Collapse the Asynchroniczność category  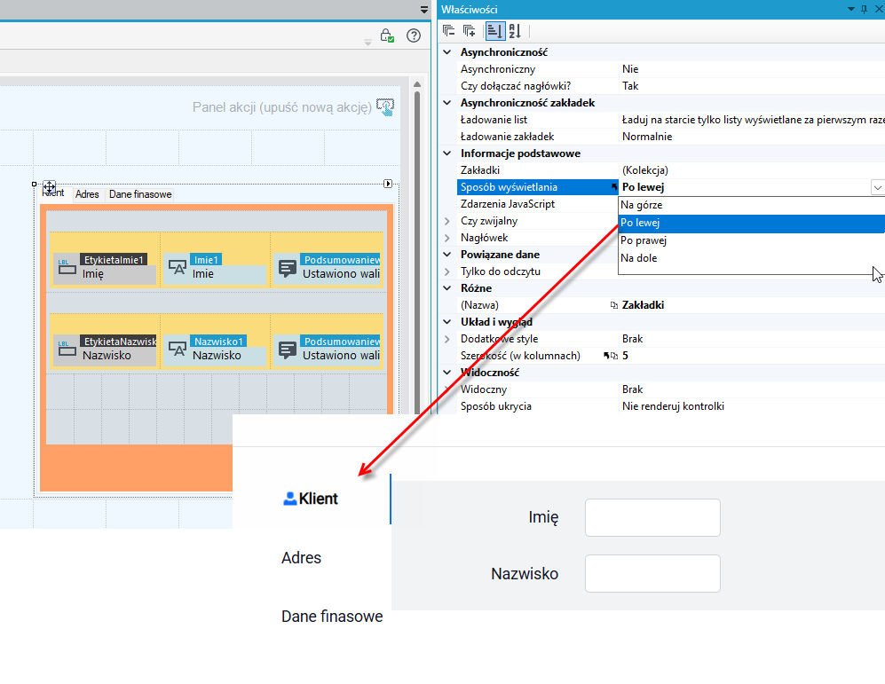tap(447, 52)
